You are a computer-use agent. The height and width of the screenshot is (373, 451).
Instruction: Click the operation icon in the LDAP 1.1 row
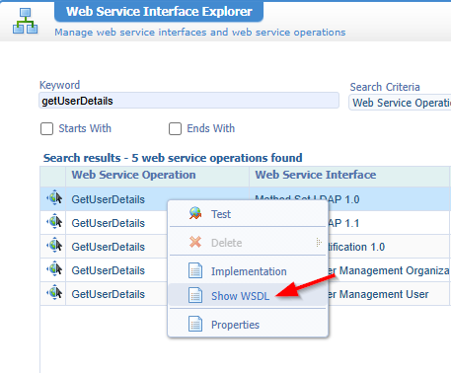pyautogui.click(x=54, y=222)
